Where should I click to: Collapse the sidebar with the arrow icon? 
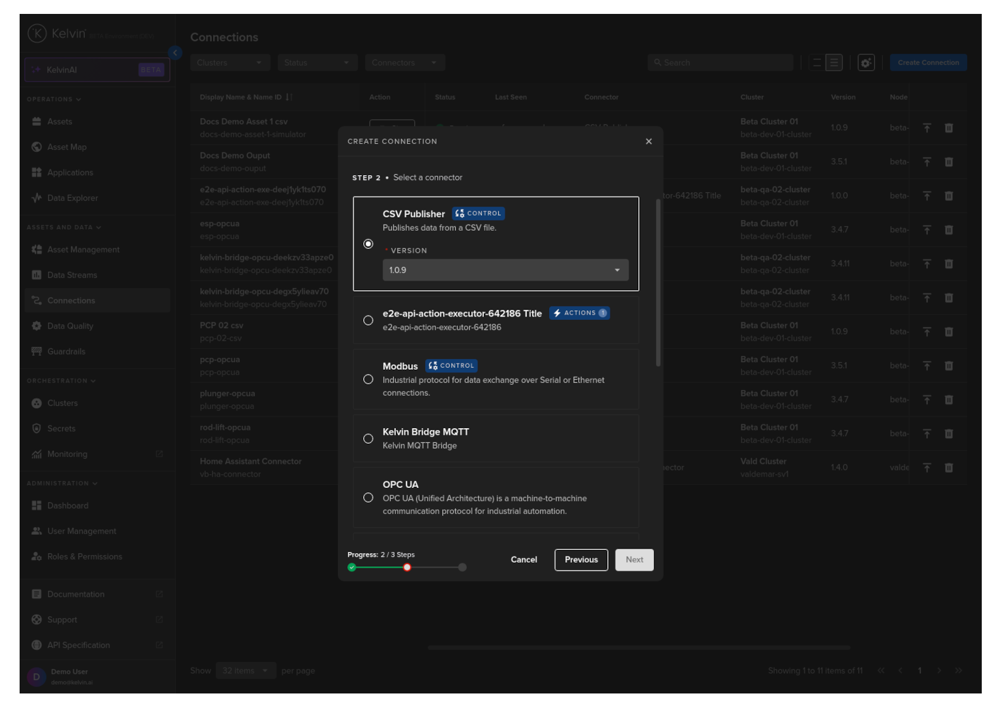pos(175,53)
